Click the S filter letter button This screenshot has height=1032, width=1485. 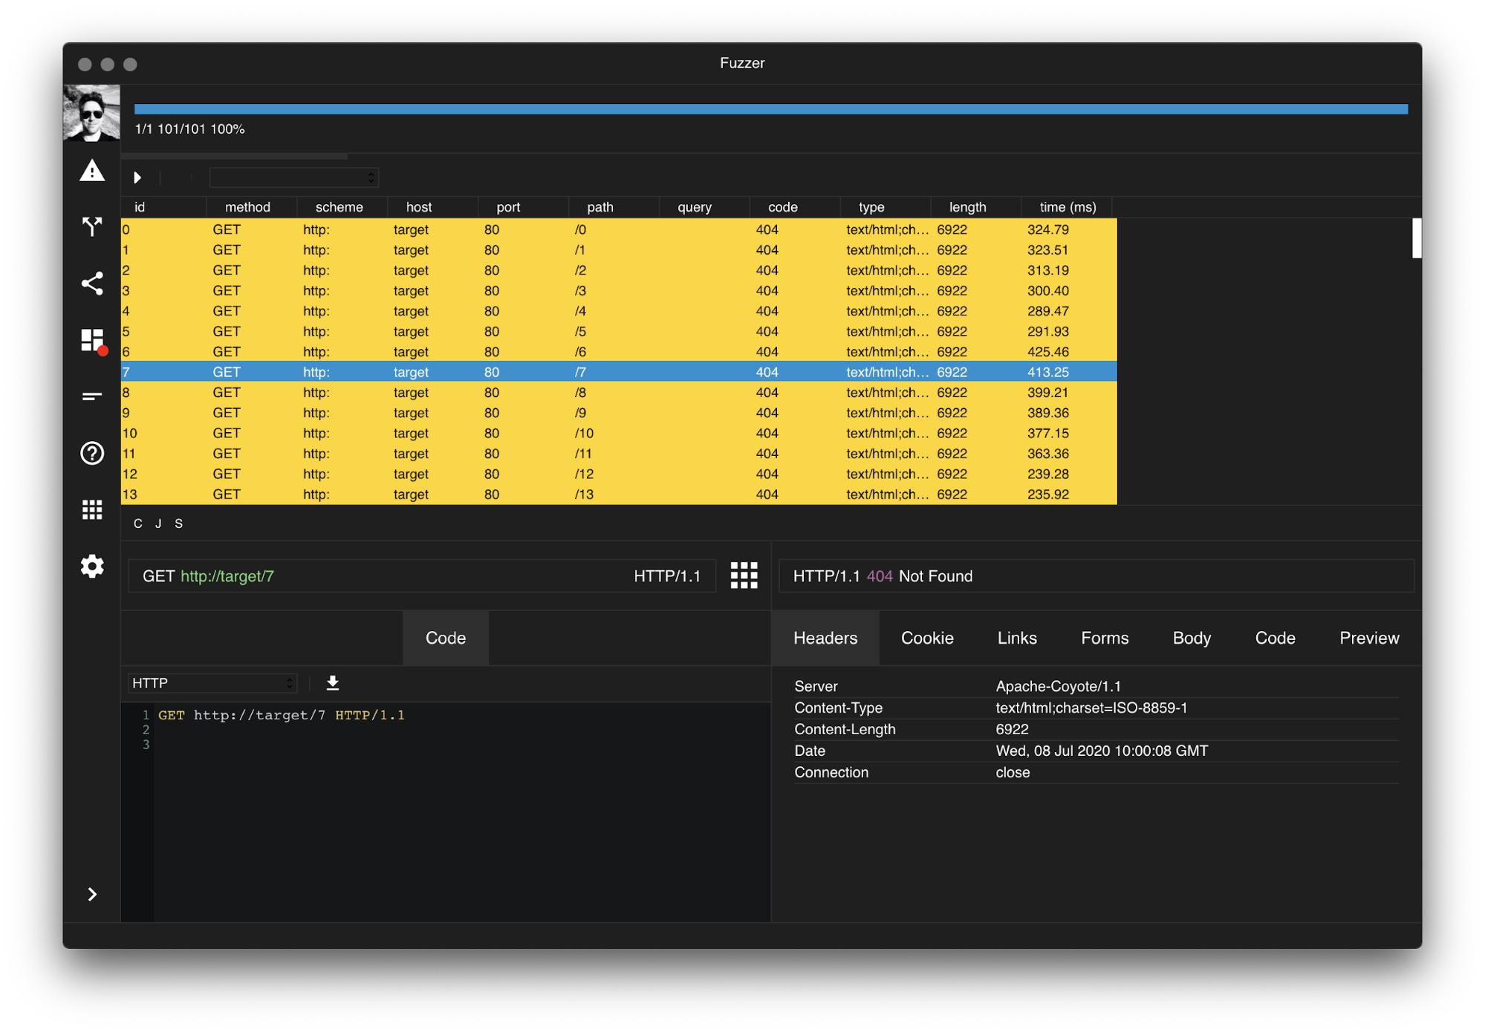pyautogui.click(x=179, y=523)
